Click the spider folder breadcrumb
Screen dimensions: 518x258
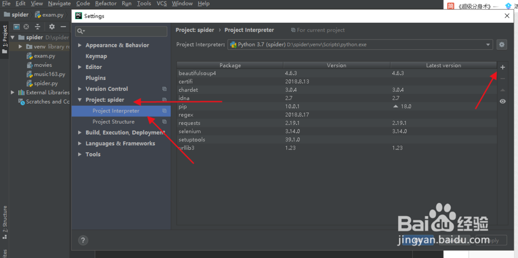(x=16, y=15)
